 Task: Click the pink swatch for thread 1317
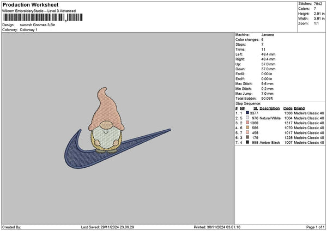point(247,123)
